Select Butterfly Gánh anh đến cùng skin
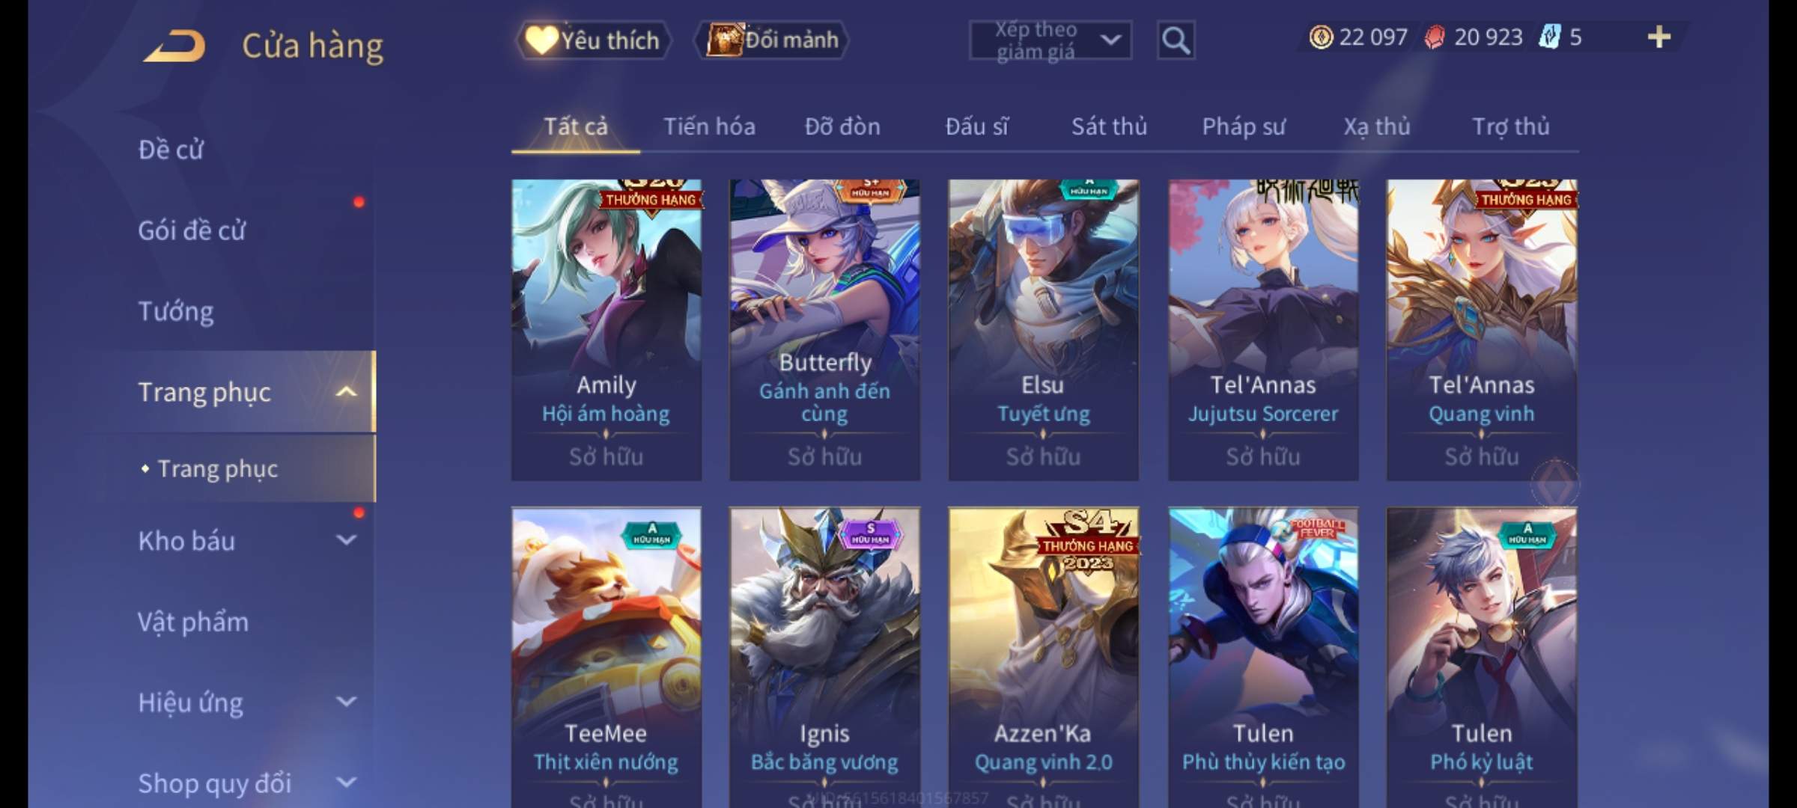The width and height of the screenshot is (1797, 808). (824, 329)
